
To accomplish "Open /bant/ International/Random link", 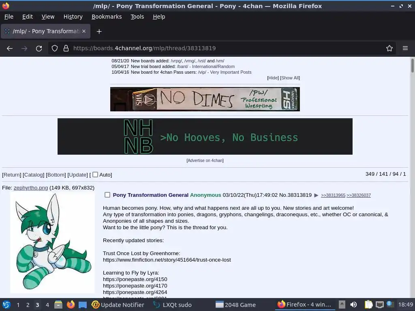I will coord(205,67).
